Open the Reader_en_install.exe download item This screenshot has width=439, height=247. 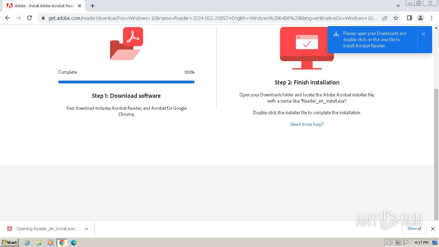(x=43, y=229)
